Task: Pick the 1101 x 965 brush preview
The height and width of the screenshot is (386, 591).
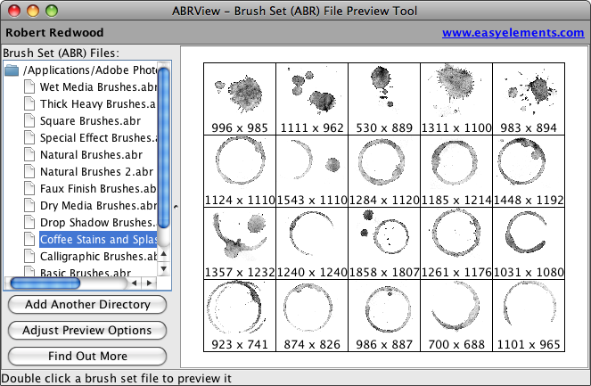Action: [x=528, y=316]
